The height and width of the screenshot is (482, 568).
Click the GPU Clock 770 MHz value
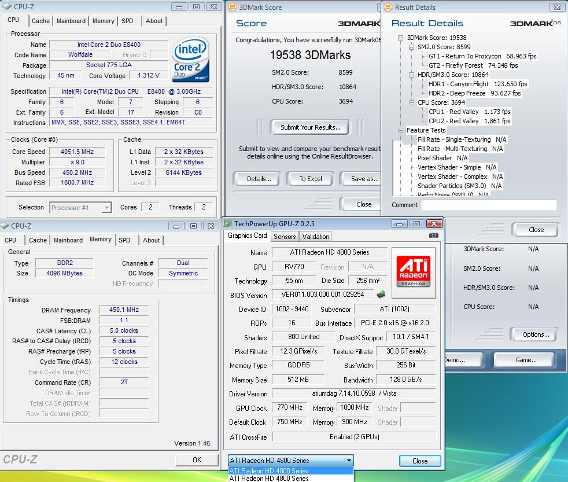click(x=289, y=408)
